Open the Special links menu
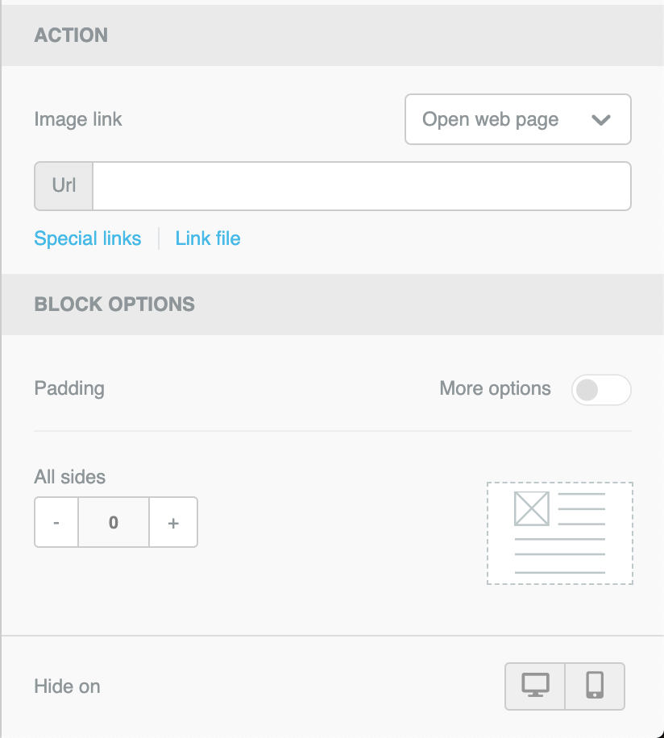This screenshot has width=664, height=738. coord(88,238)
